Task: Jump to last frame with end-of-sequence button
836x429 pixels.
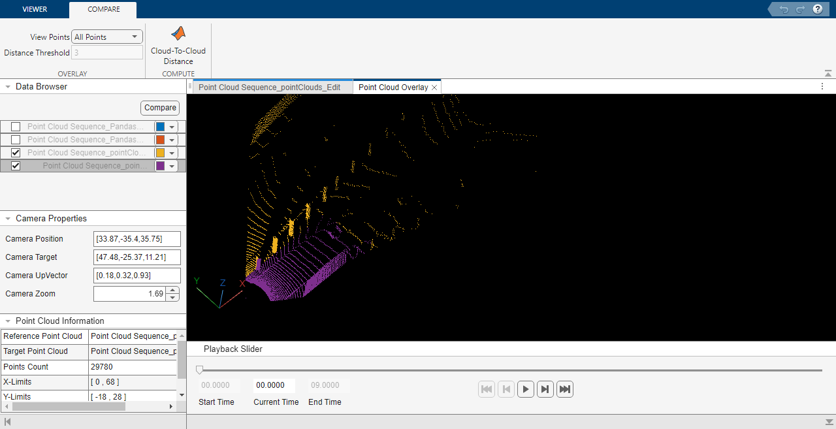Action: click(x=564, y=389)
